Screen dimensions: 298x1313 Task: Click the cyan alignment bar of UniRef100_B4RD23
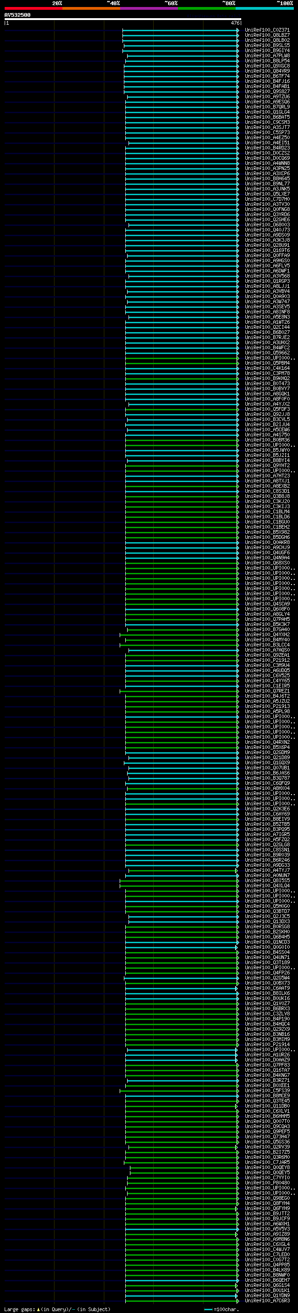(x=182, y=148)
